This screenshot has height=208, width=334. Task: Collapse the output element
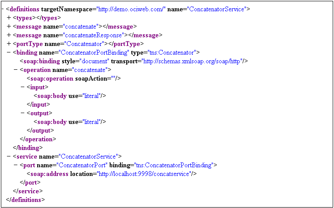pos(23,113)
